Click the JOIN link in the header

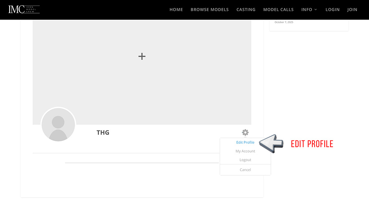pos(352,10)
